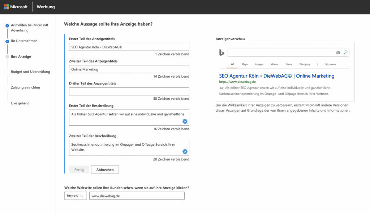Click the completed step circle for Ihr Unternehmen

[x=7, y=41]
